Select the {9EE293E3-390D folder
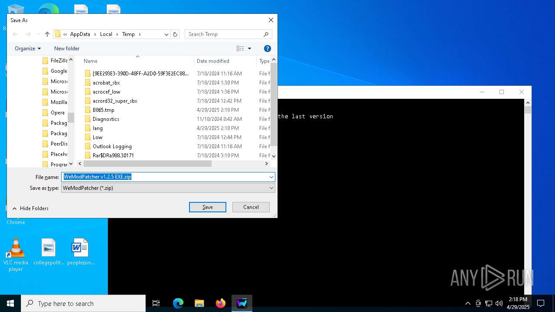555x312 pixels. pos(140,74)
